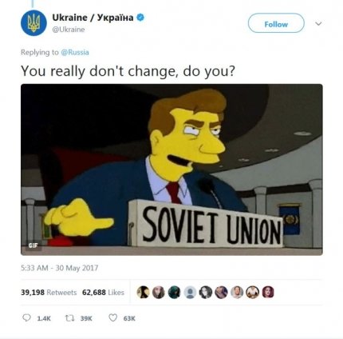The width and height of the screenshot is (343, 339).
Task: Open the 5:33 AM - 30 May 2017 timestamp
Action: (x=60, y=268)
